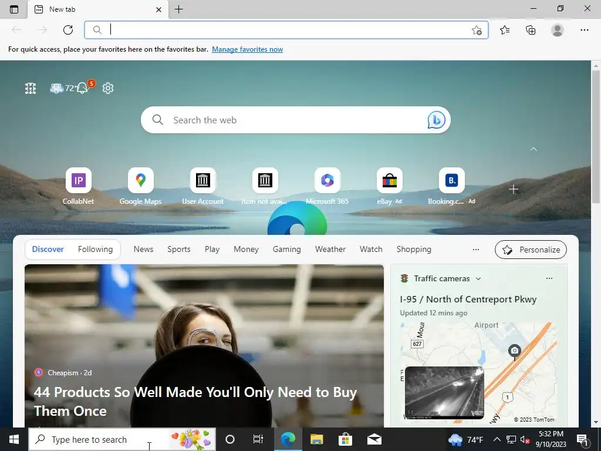
Task: Open the News feed tab
Action: (x=143, y=249)
